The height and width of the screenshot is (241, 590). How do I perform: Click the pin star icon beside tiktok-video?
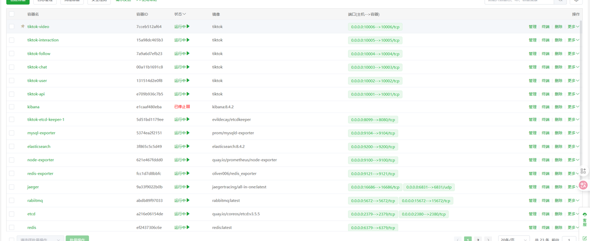pyautogui.click(x=23, y=26)
